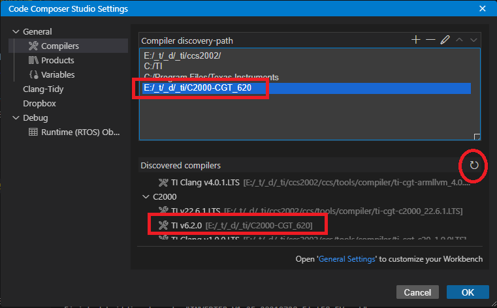This screenshot has height=308, width=497.
Task: Click the Compilers wrench icon in sidebar
Action: coord(33,46)
